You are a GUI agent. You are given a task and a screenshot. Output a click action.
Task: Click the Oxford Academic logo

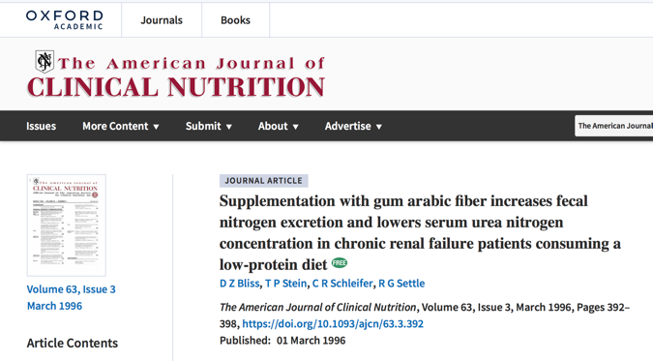(65, 20)
